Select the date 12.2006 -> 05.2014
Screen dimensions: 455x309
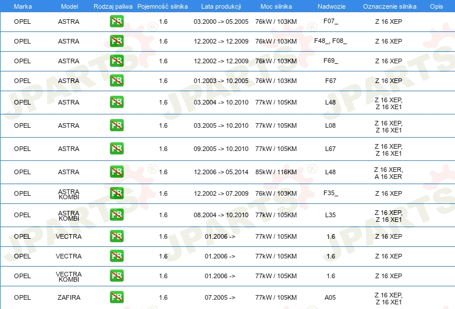coord(221,172)
